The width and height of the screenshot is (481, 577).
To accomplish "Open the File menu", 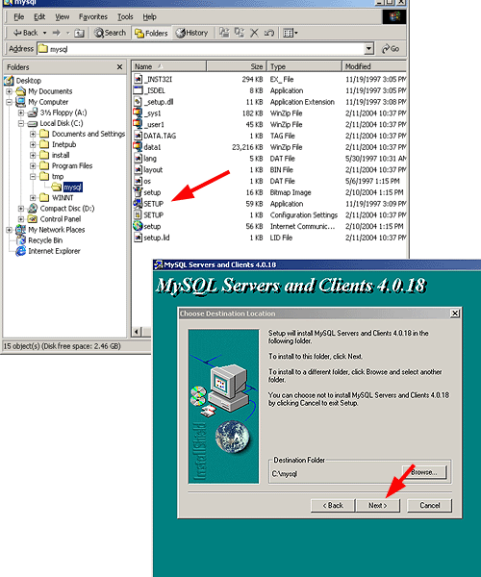I will coord(19,17).
